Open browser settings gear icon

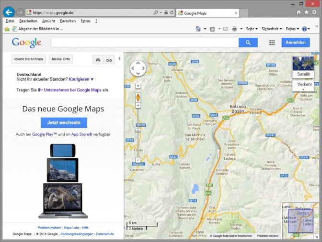(x=314, y=12)
